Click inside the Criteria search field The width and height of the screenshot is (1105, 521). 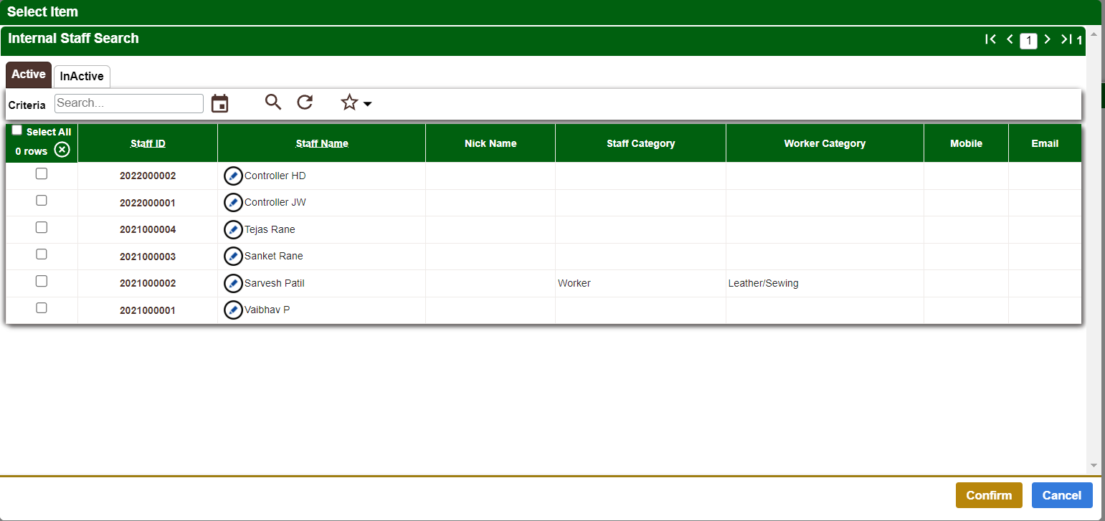[x=128, y=103]
